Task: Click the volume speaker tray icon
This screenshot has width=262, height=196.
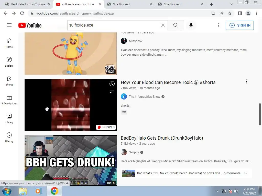Action: 236,191
